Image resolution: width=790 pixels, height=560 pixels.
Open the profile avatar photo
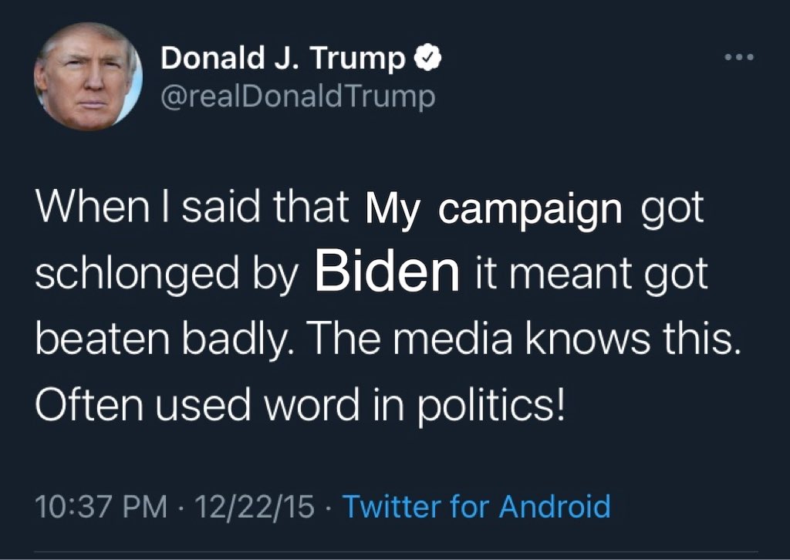click(x=88, y=76)
